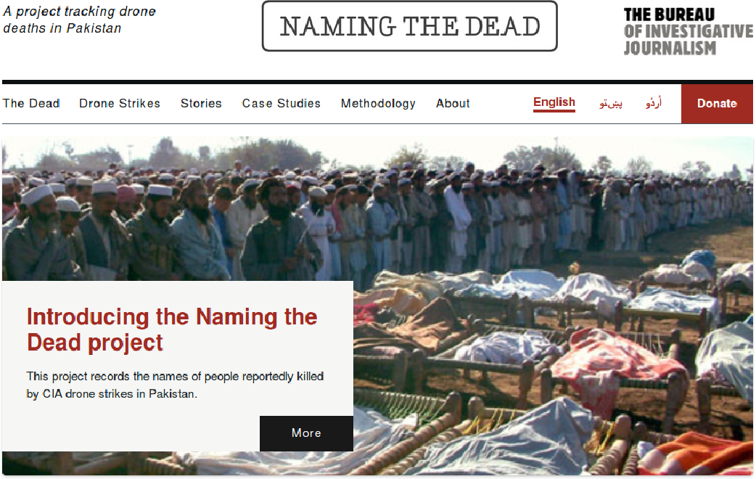Viewport: 756px width, 479px height.
Task: Switch language to English
Action: (554, 103)
